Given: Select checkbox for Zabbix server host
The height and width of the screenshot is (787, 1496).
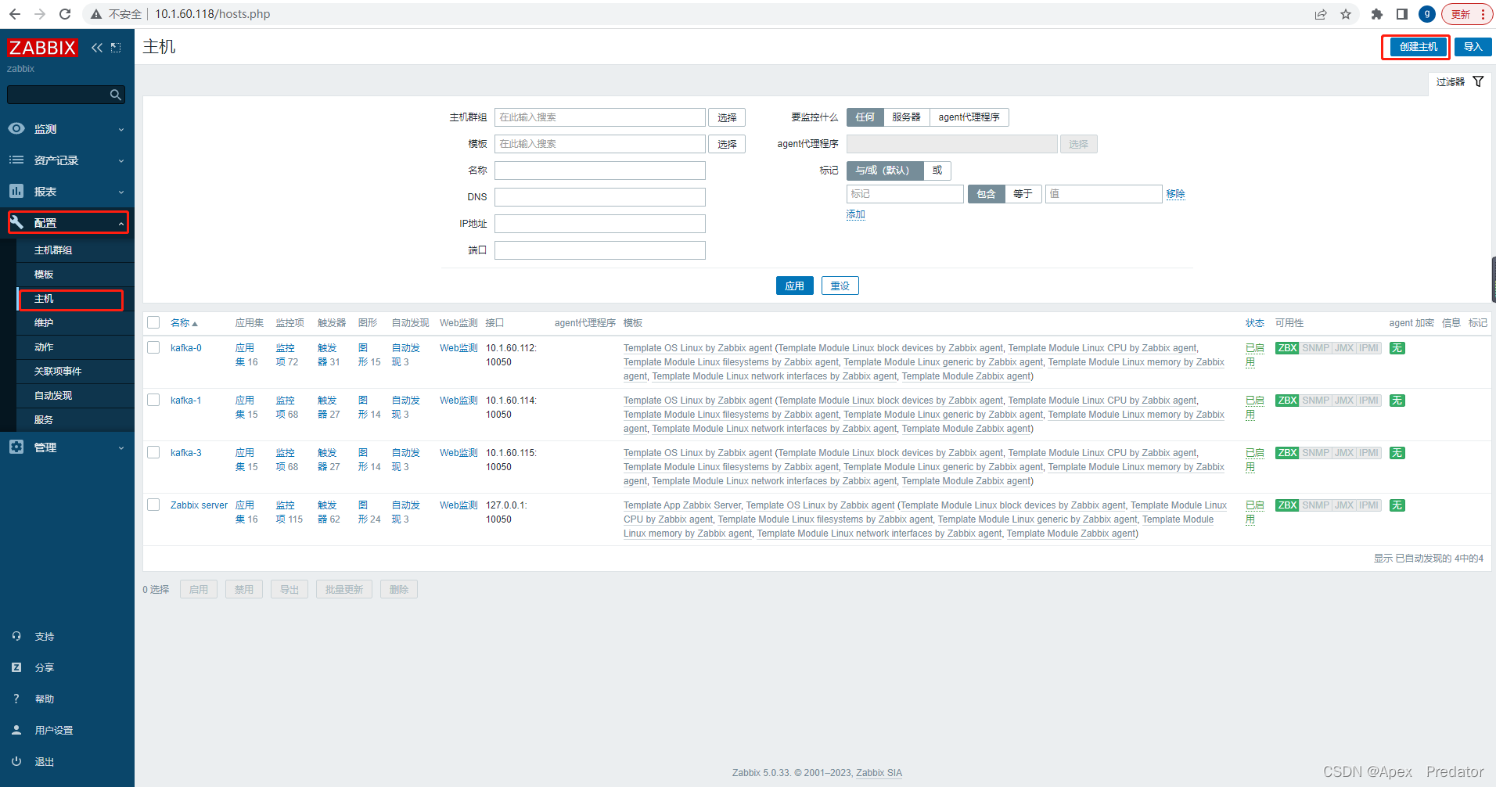Looking at the screenshot, I should point(153,505).
